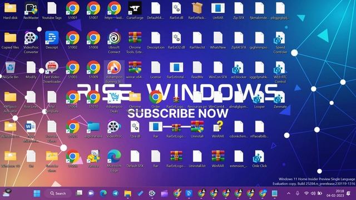Viewport: 356px width, 200px height.
Task: Open the volume tray icon
Action: (x=313, y=193)
